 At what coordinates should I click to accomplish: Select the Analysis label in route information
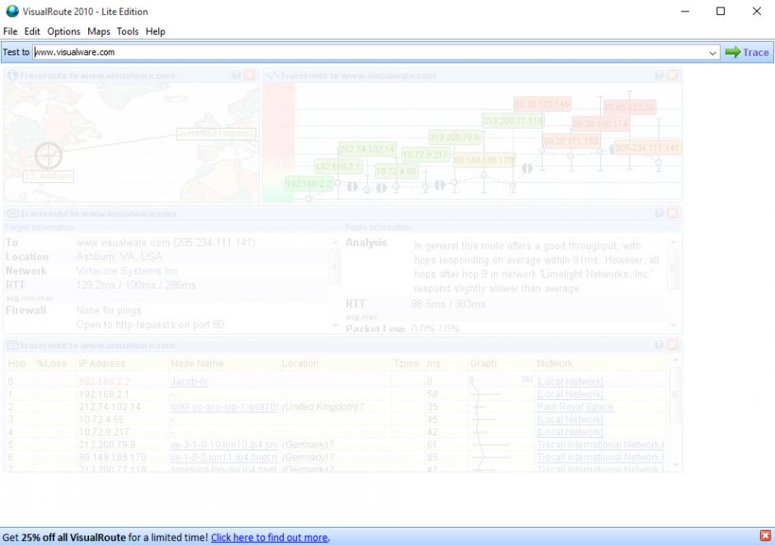pos(366,242)
